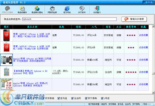The width and height of the screenshot is (155, 106).
Task: Click 智能比价搜索 button
Action: [x=134, y=19]
